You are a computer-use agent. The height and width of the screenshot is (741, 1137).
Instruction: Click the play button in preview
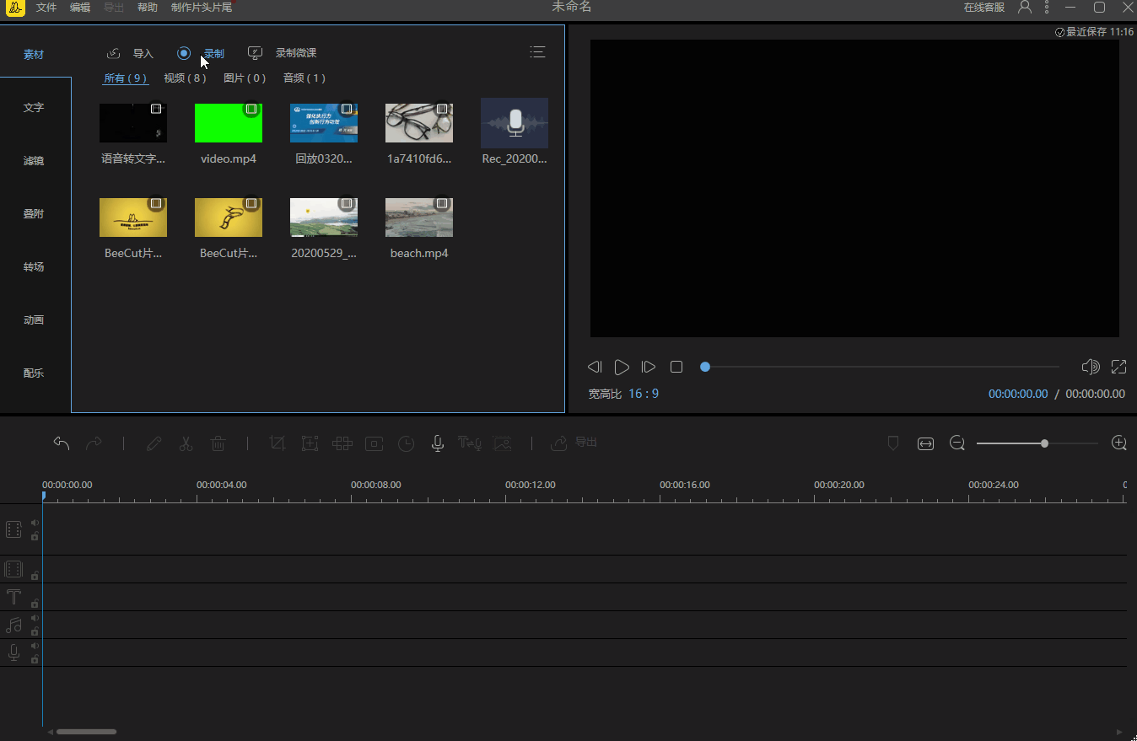tap(622, 367)
